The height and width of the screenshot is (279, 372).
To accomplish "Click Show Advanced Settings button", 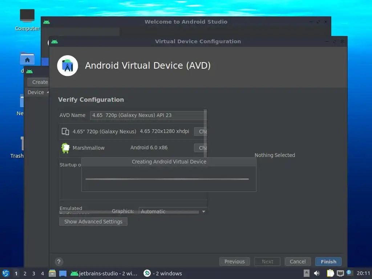I will 93,222.
